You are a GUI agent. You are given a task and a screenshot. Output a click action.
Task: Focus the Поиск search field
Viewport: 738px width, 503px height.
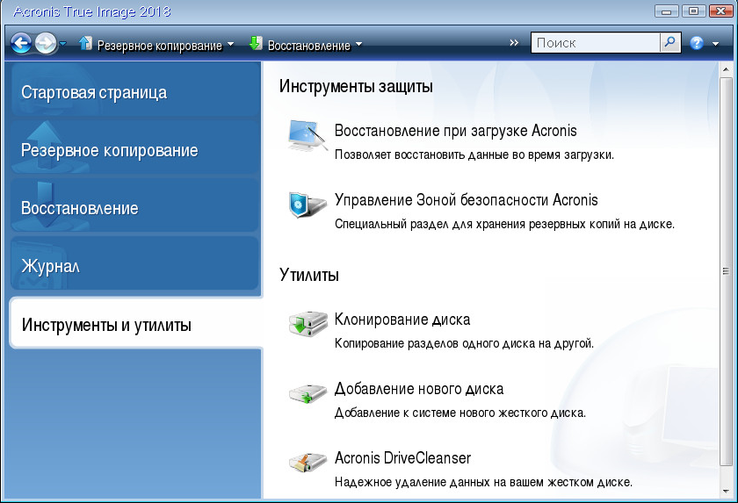pyautogui.click(x=596, y=43)
